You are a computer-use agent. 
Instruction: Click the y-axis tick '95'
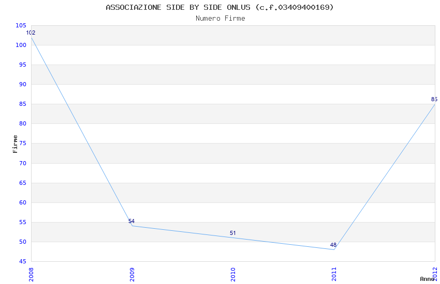point(23,65)
